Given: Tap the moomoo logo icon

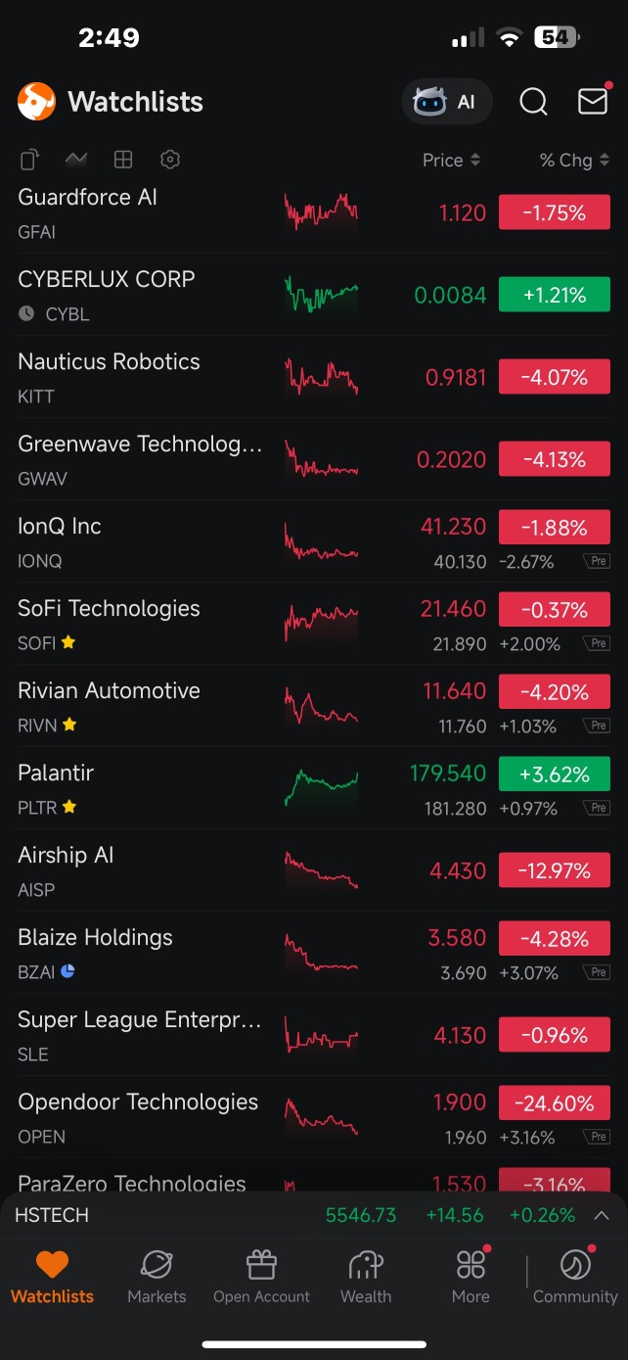Looking at the screenshot, I should 36,102.
